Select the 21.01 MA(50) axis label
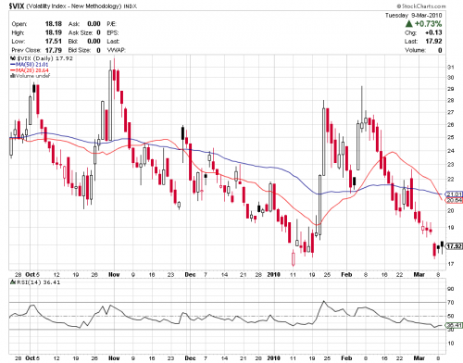Screen dimensions: 463x363 [x=455, y=194]
